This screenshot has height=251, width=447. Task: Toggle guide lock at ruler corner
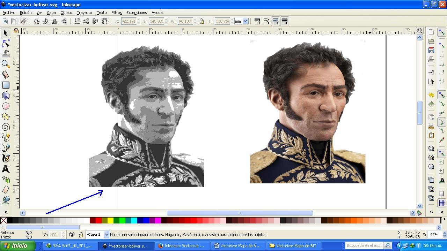16,31
